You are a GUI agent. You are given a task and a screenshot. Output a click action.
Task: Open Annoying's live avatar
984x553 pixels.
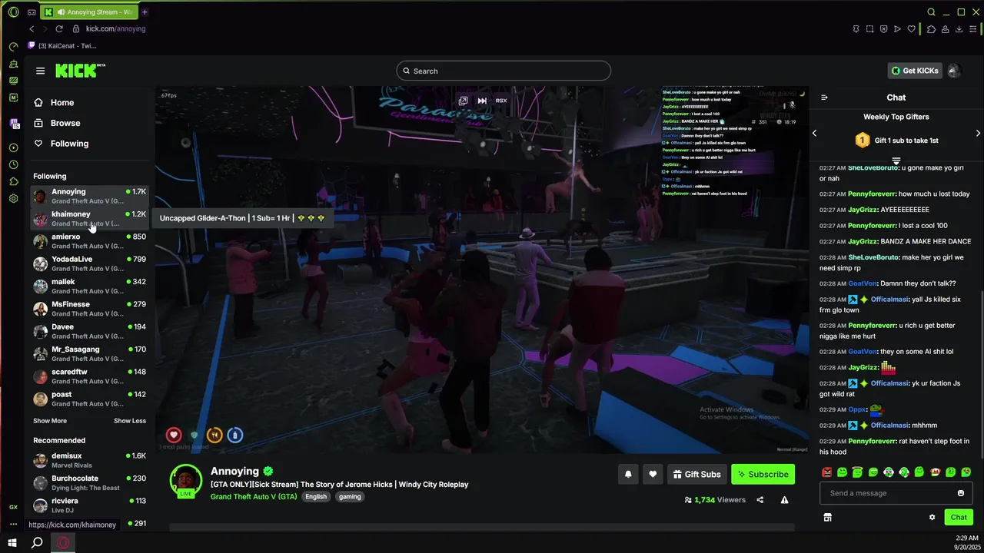pyautogui.click(x=185, y=481)
